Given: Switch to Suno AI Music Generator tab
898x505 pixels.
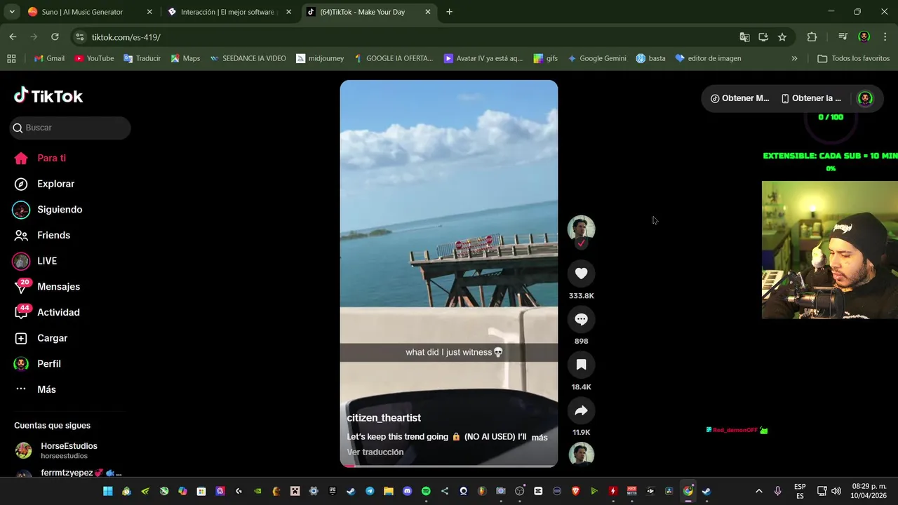Looking at the screenshot, I should coord(82,12).
